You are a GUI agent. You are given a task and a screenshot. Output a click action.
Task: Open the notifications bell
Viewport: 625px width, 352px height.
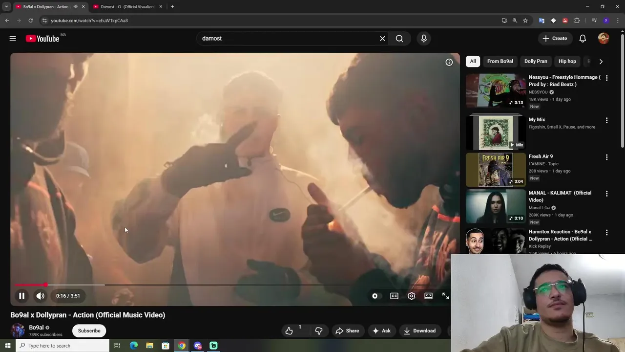pos(583,39)
